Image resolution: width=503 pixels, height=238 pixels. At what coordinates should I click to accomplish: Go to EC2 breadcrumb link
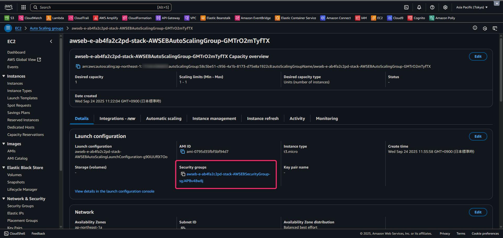(18, 28)
